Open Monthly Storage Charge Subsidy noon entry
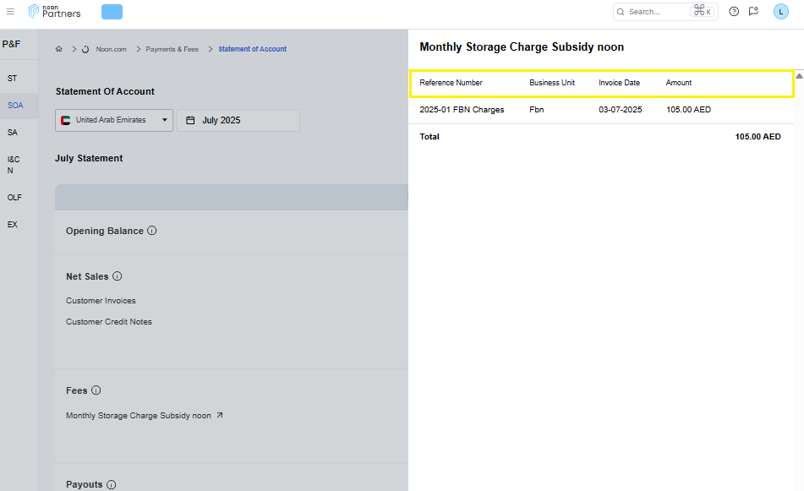 click(139, 416)
